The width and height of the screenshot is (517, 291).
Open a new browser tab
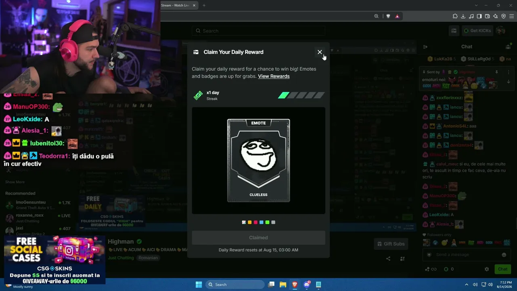tap(204, 5)
